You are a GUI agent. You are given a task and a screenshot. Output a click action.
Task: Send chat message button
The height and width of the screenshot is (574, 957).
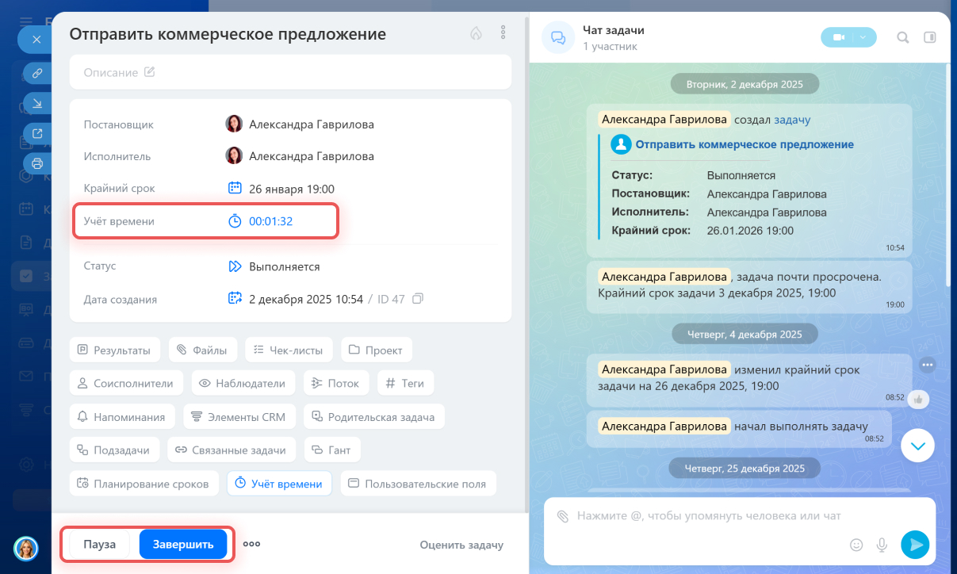(x=914, y=544)
